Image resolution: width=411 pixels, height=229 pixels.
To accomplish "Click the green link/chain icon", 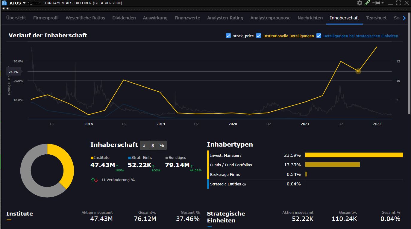I will (367, 3).
